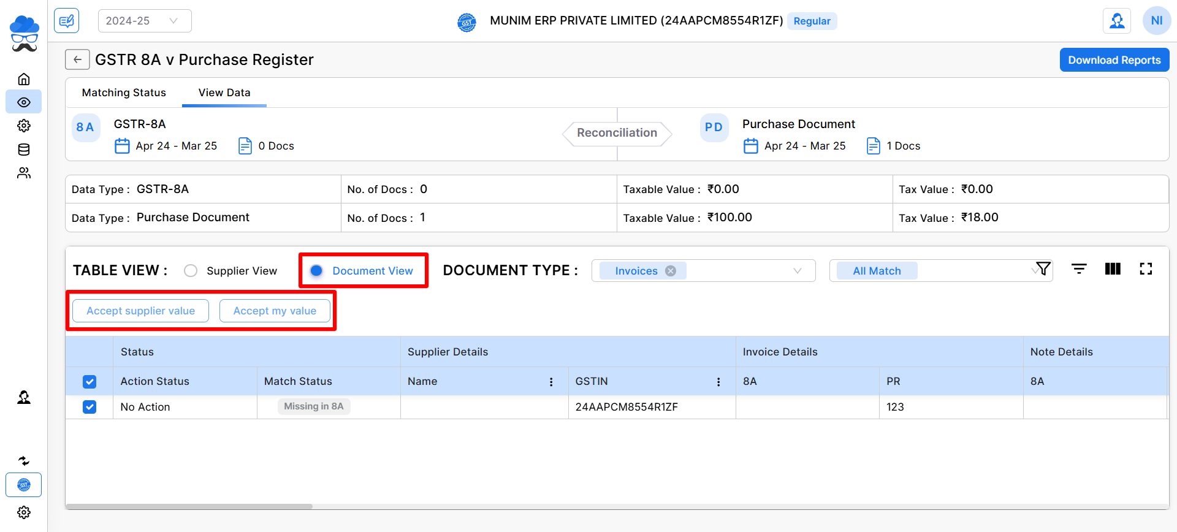
Task: Toggle fullscreen table view icon
Action: coord(1146,269)
